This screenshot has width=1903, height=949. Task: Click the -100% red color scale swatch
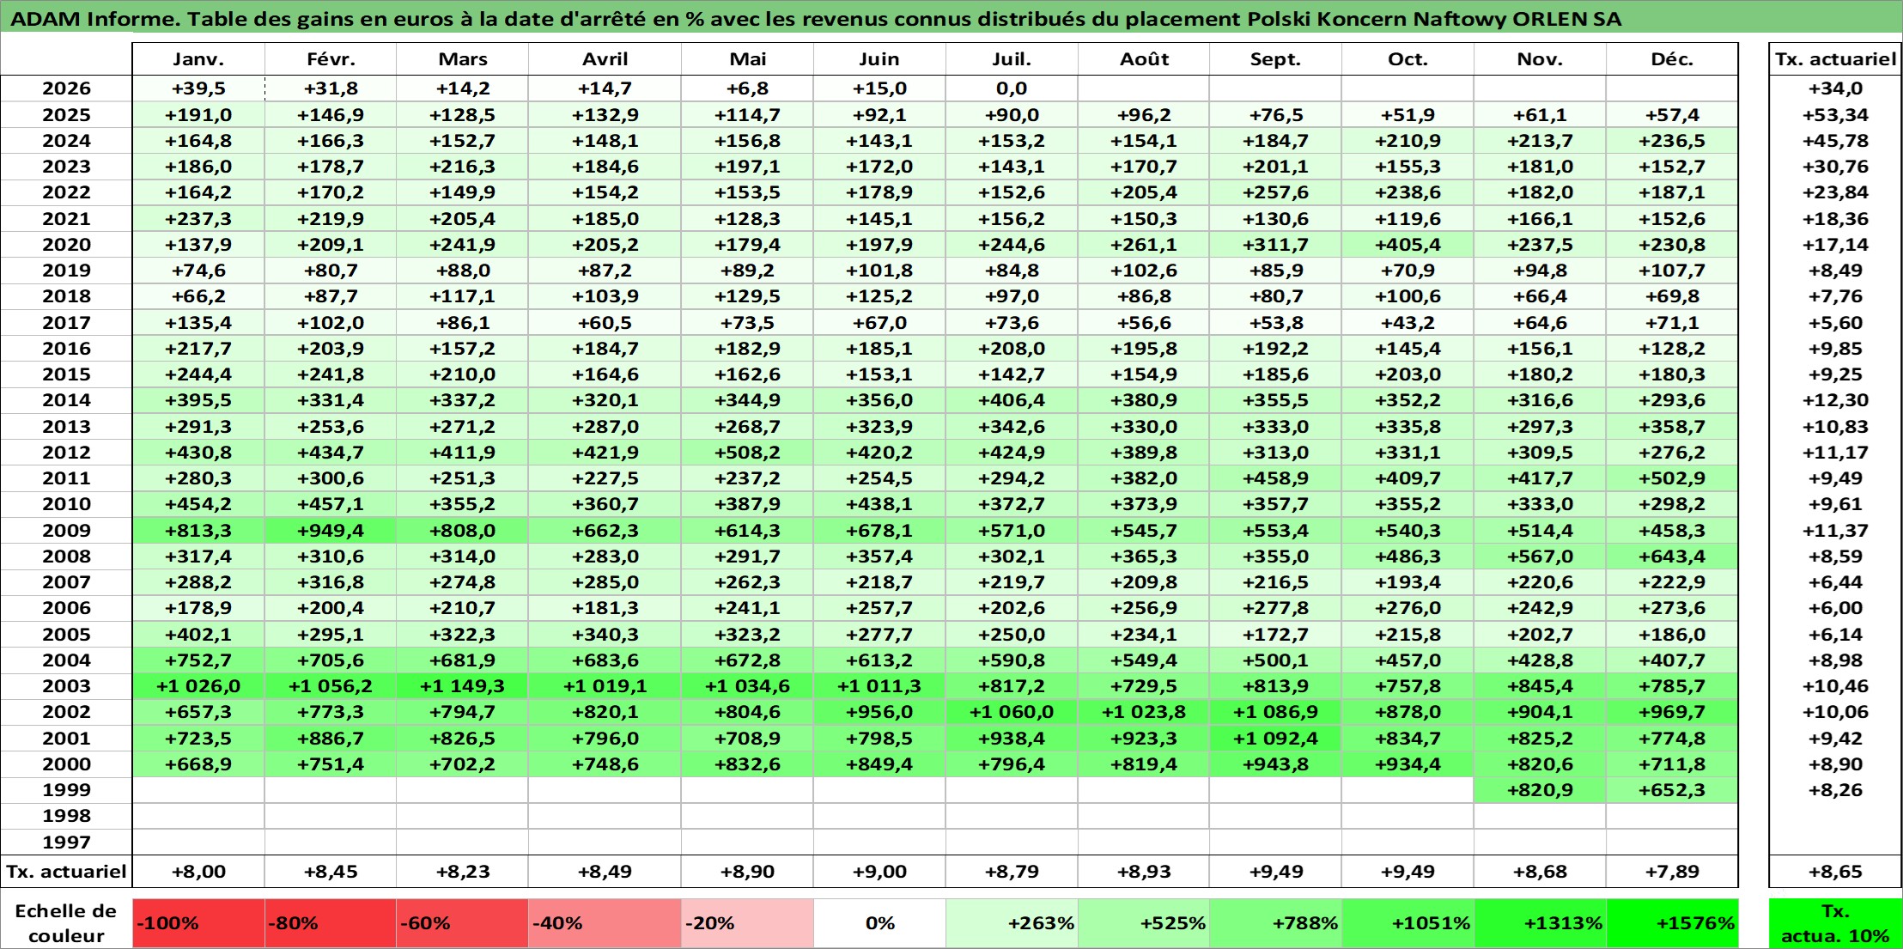pyautogui.click(x=198, y=923)
